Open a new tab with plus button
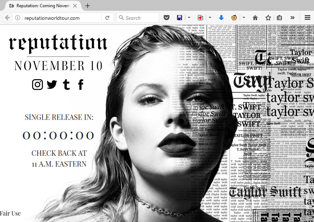This screenshot has width=314, height=222. (88, 6)
